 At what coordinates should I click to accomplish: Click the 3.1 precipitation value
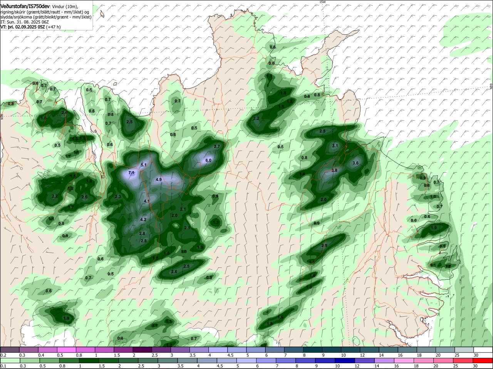point(335,146)
